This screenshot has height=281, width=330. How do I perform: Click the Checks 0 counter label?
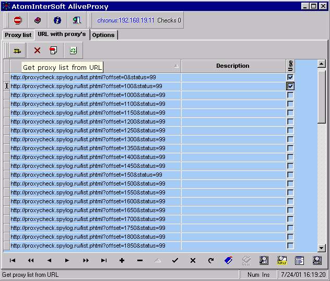pyautogui.click(x=169, y=20)
